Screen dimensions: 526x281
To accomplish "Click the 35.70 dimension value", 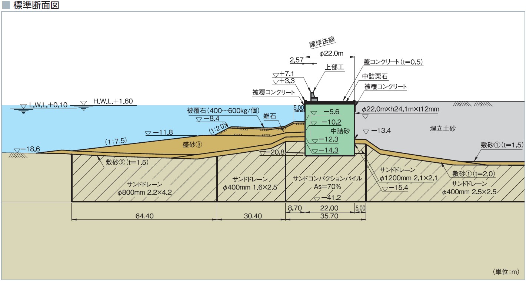I will click(329, 216).
